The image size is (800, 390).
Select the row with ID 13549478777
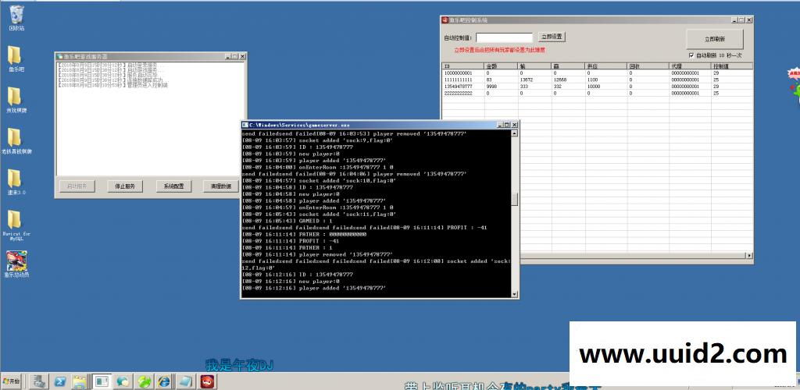tap(461, 87)
